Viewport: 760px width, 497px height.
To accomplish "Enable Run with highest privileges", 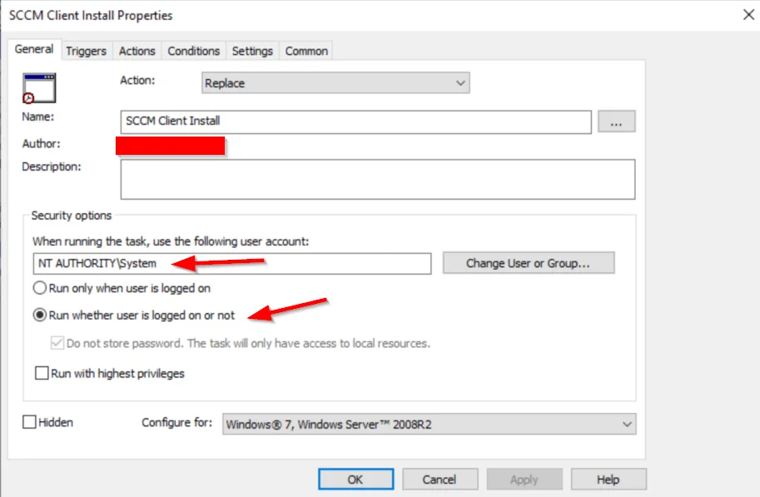I will pos(42,373).
